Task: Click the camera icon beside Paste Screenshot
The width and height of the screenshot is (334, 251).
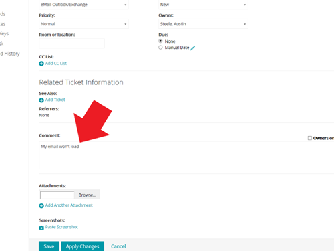Action: pos(41,228)
